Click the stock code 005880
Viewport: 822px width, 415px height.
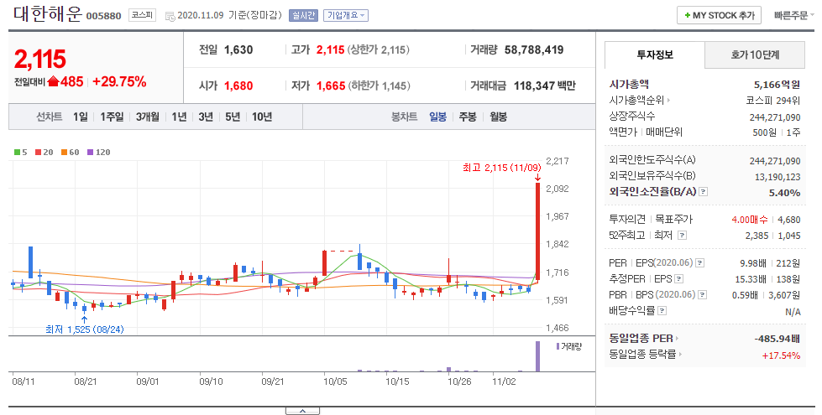tap(103, 16)
